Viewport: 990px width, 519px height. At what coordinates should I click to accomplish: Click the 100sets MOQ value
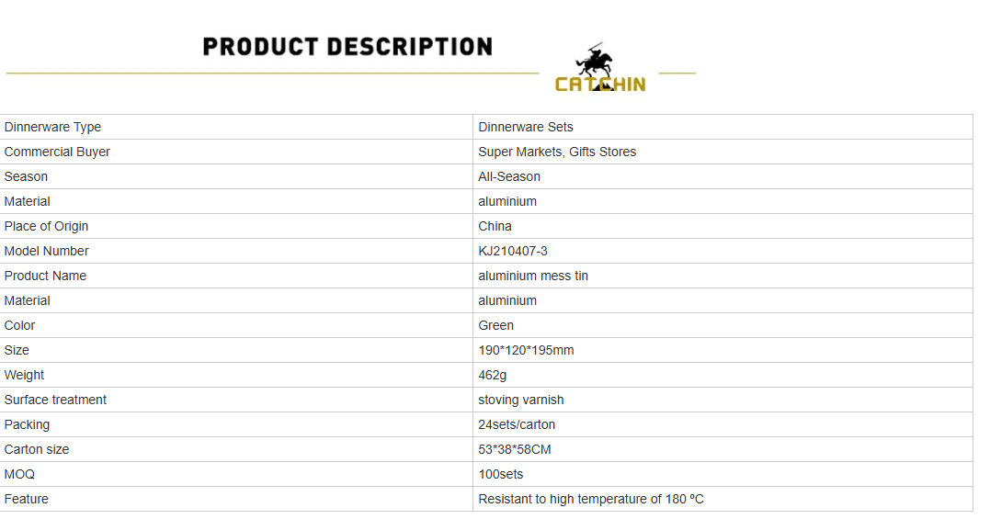pyautogui.click(x=501, y=474)
